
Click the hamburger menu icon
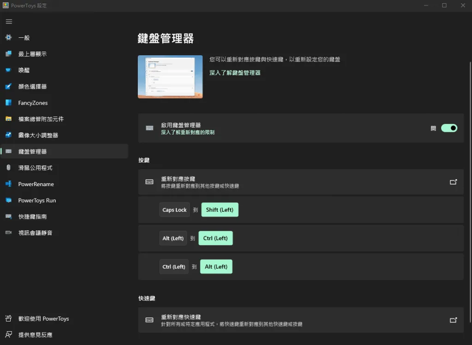(x=9, y=22)
